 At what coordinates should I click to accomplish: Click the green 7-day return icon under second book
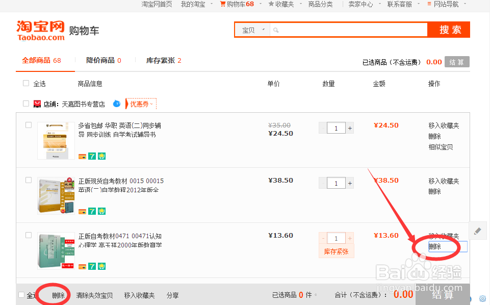pos(92,211)
